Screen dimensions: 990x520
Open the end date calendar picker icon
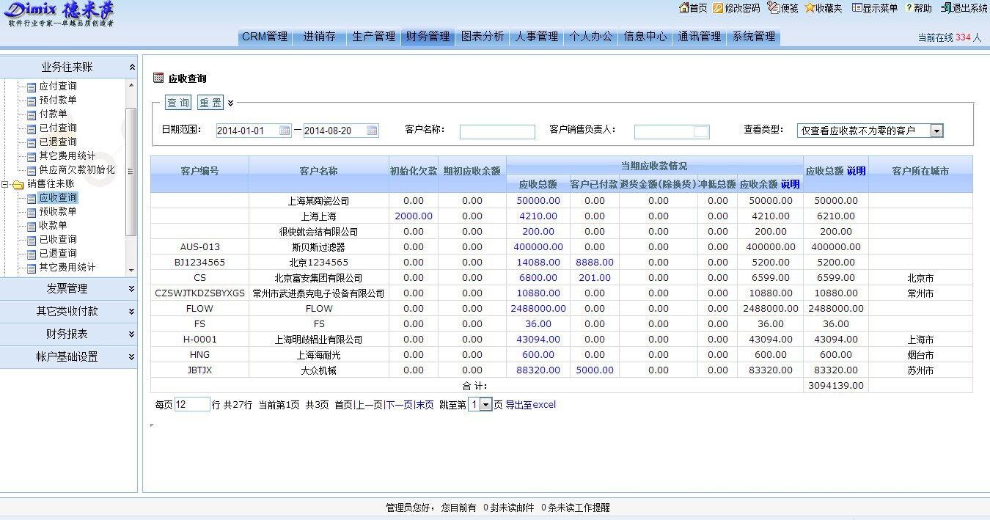[x=372, y=131]
